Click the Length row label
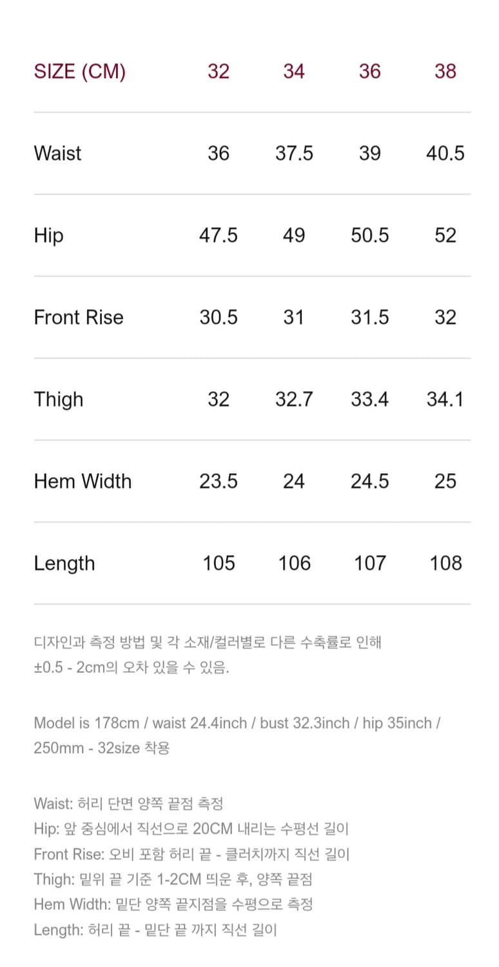Screen dimensions: 499x967 click(x=64, y=563)
